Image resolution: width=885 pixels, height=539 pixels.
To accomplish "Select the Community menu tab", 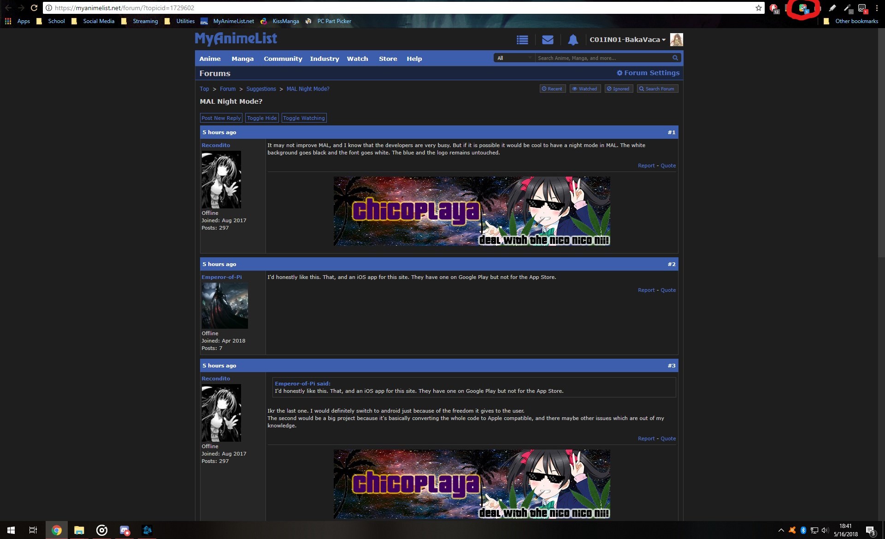I will (x=283, y=58).
